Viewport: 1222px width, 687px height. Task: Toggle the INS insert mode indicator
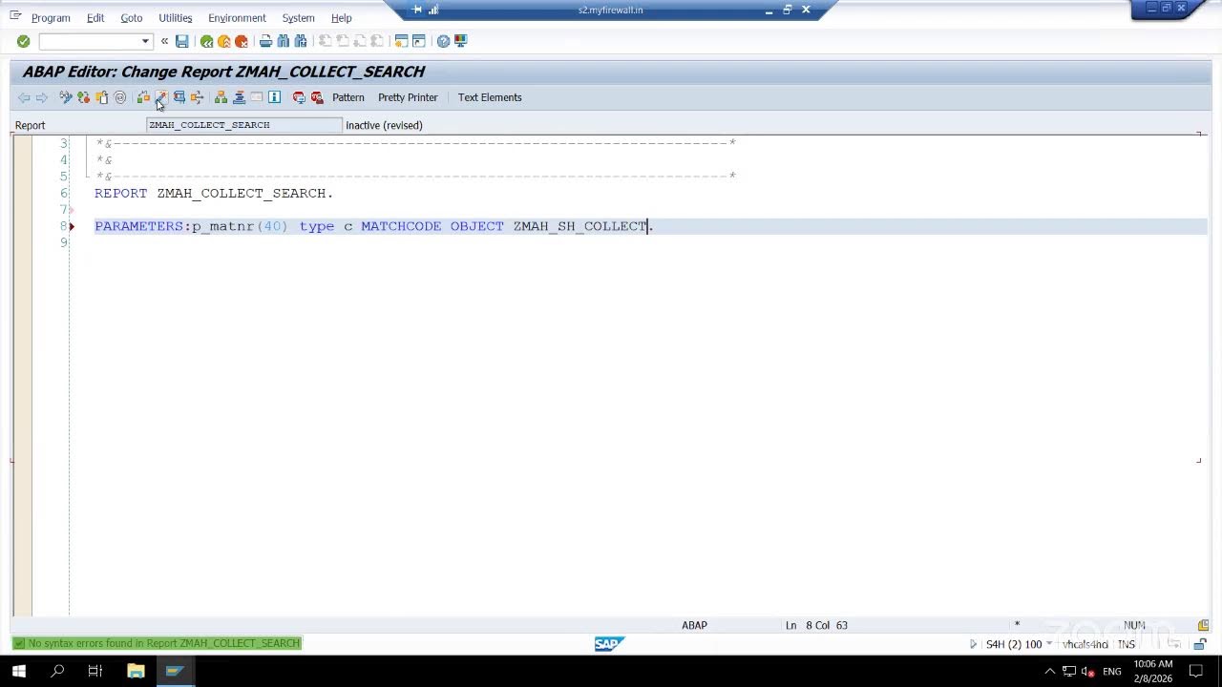(1127, 644)
